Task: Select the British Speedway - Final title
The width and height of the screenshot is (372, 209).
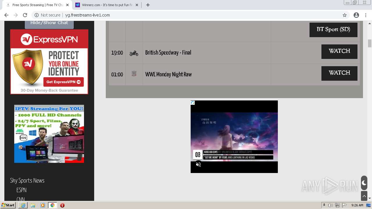Action: 168,53
